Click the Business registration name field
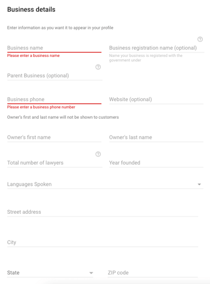 click(157, 48)
